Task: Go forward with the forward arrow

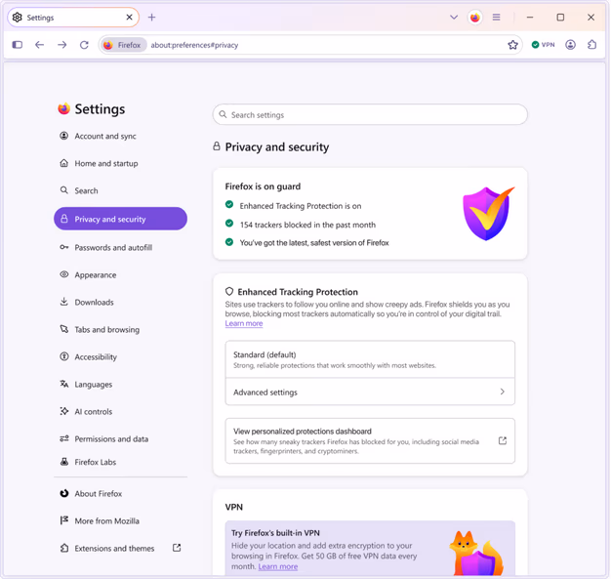Action: pos(61,45)
